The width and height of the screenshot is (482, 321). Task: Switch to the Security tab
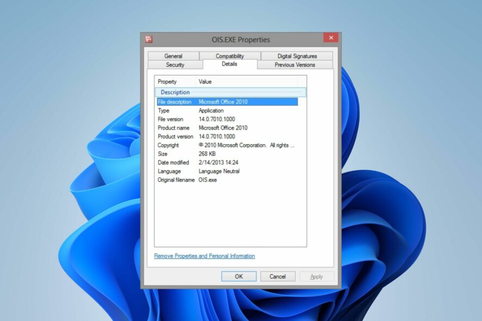175,65
